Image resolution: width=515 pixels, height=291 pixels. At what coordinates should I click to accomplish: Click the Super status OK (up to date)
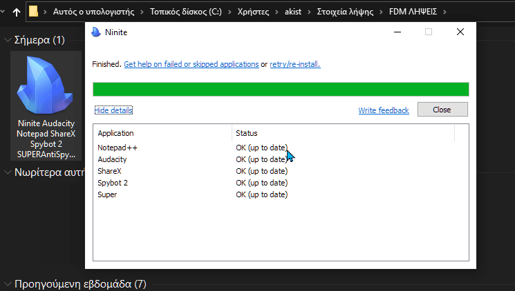[x=262, y=194]
